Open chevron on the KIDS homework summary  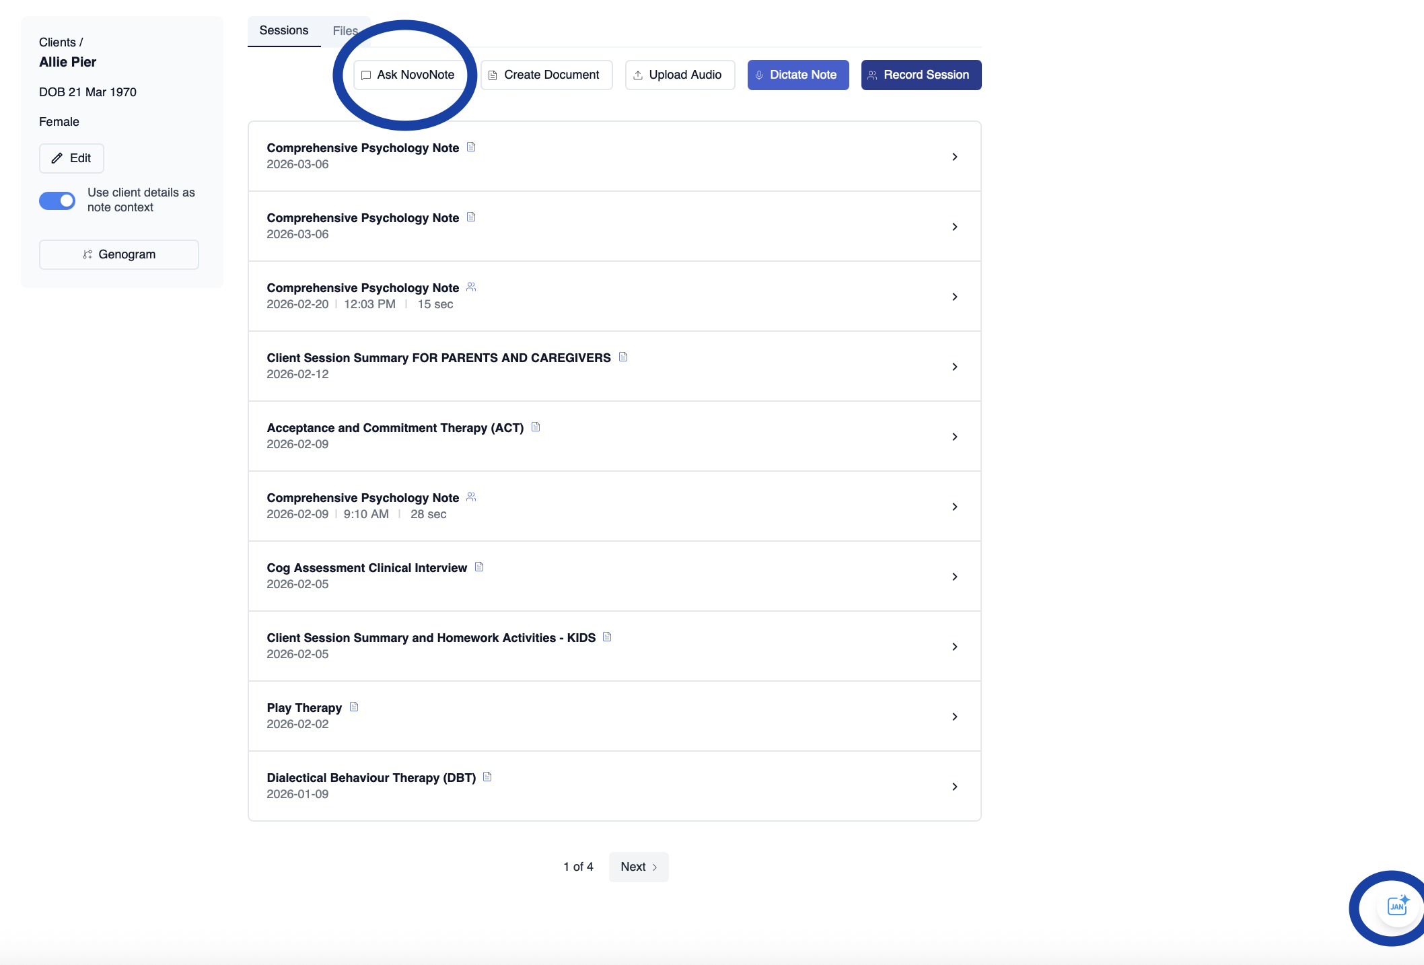click(954, 647)
